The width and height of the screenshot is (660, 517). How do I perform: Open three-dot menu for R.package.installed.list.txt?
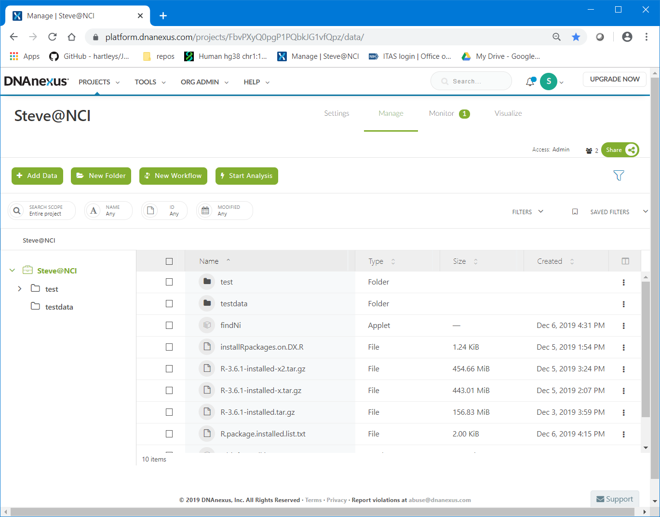(x=623, y=435)
